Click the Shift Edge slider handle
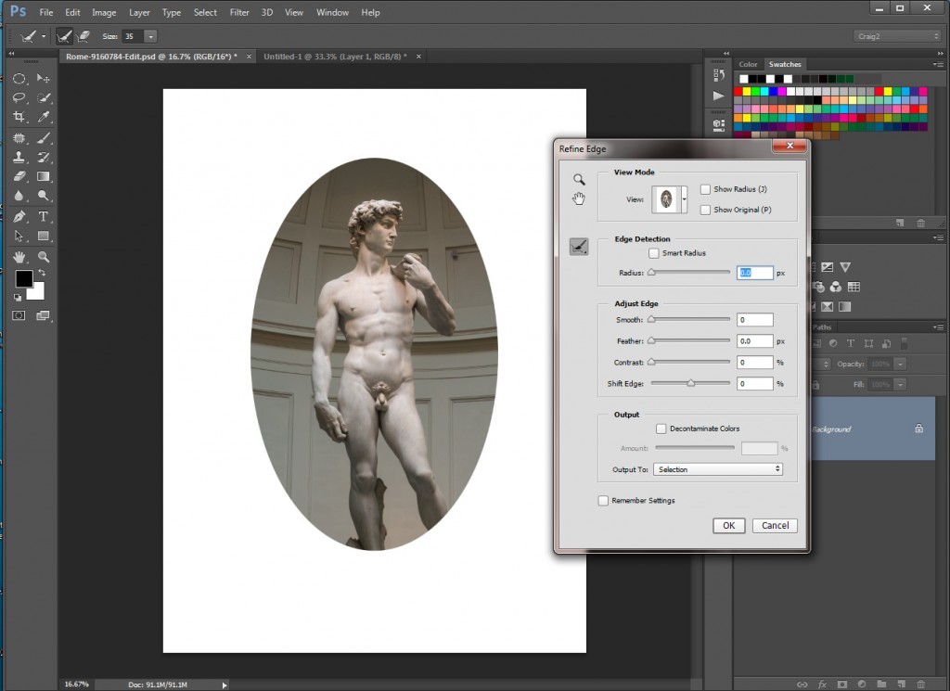The image size is (950, 691). [690, 383]
